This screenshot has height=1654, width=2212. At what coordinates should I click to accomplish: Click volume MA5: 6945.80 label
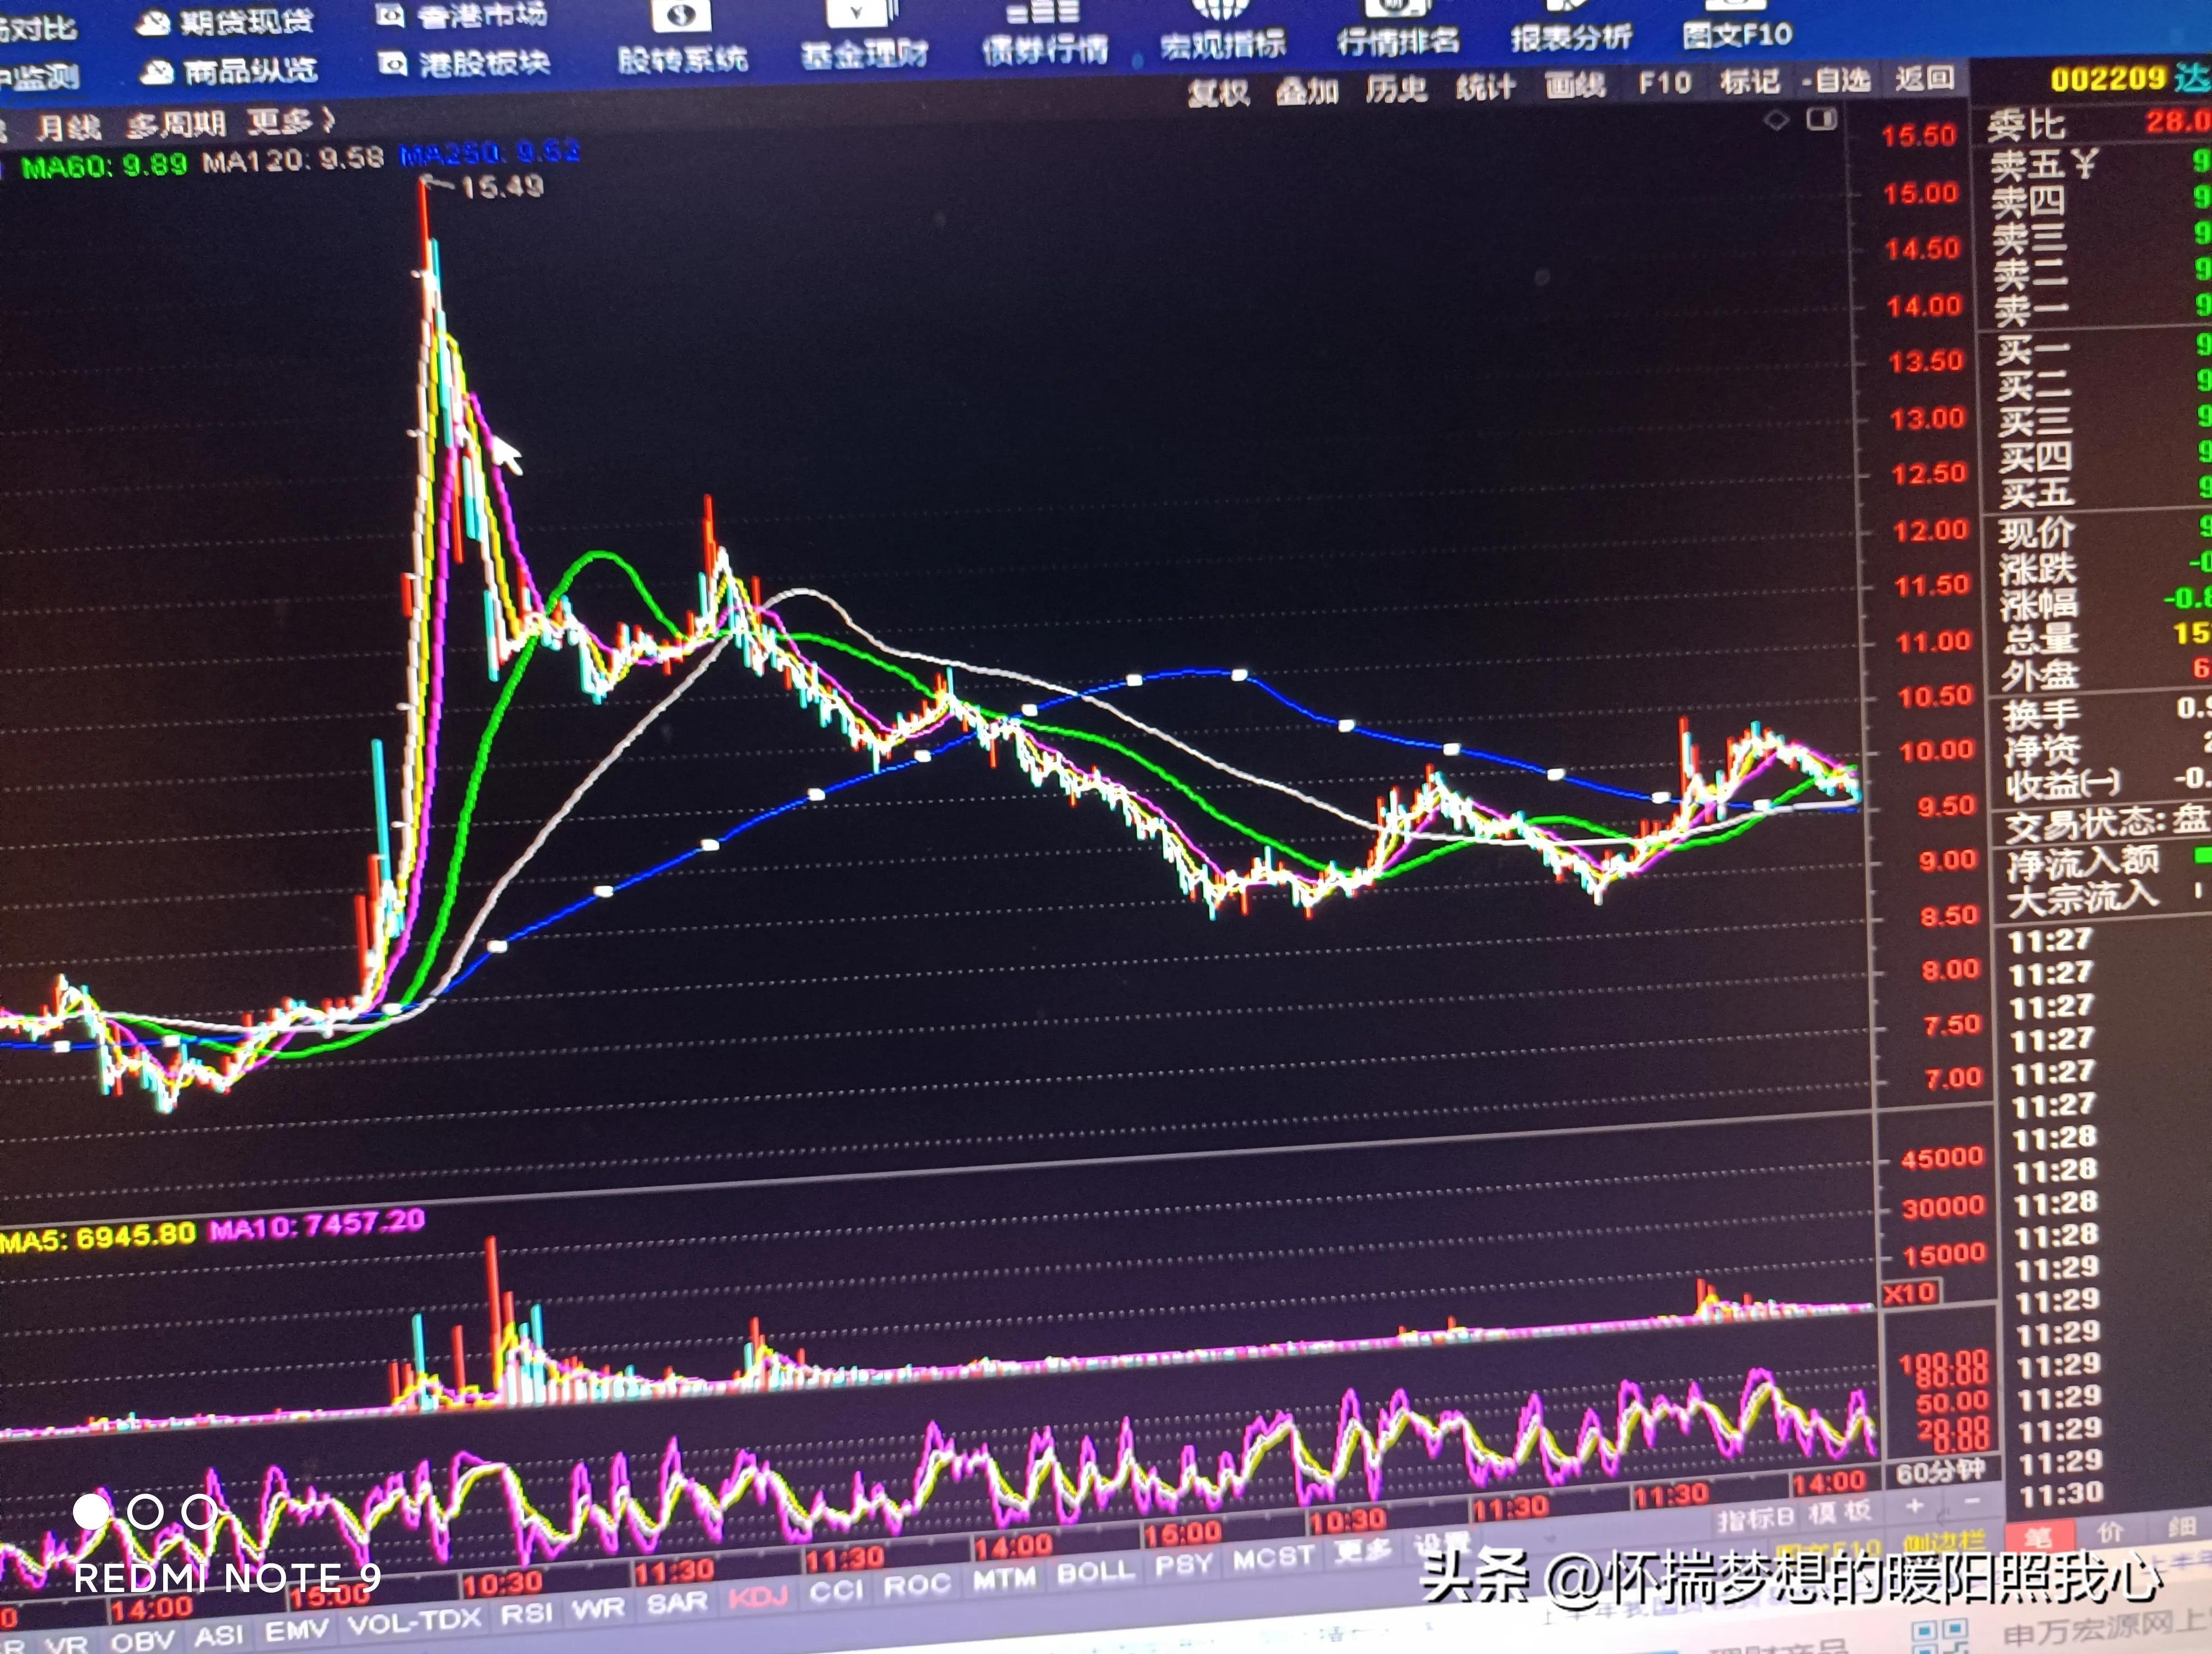pos(97,1237)
